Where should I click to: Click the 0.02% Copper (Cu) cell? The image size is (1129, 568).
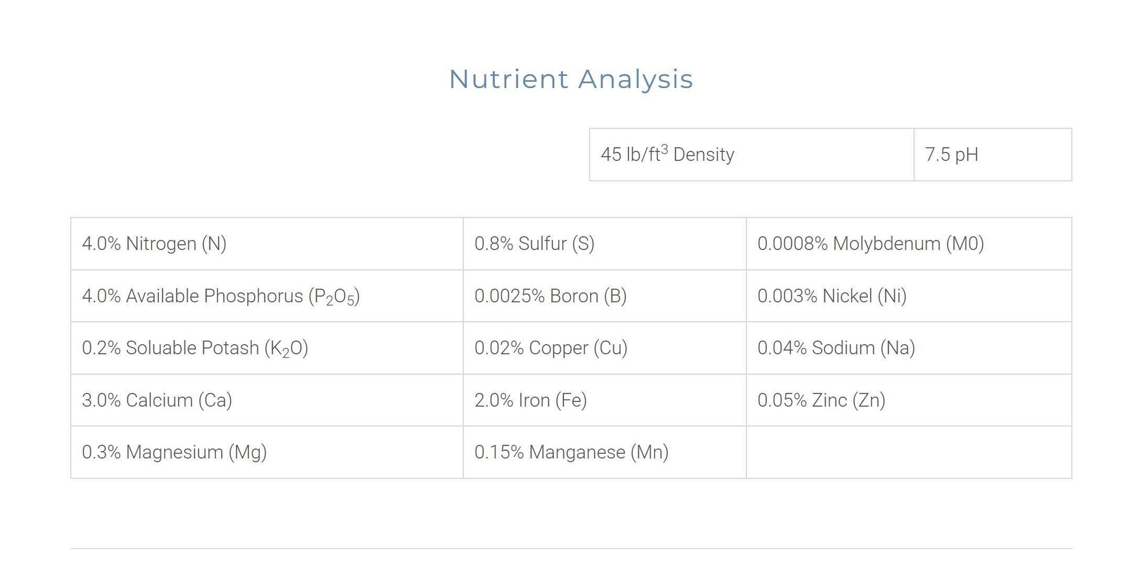(x=551, y=348)
